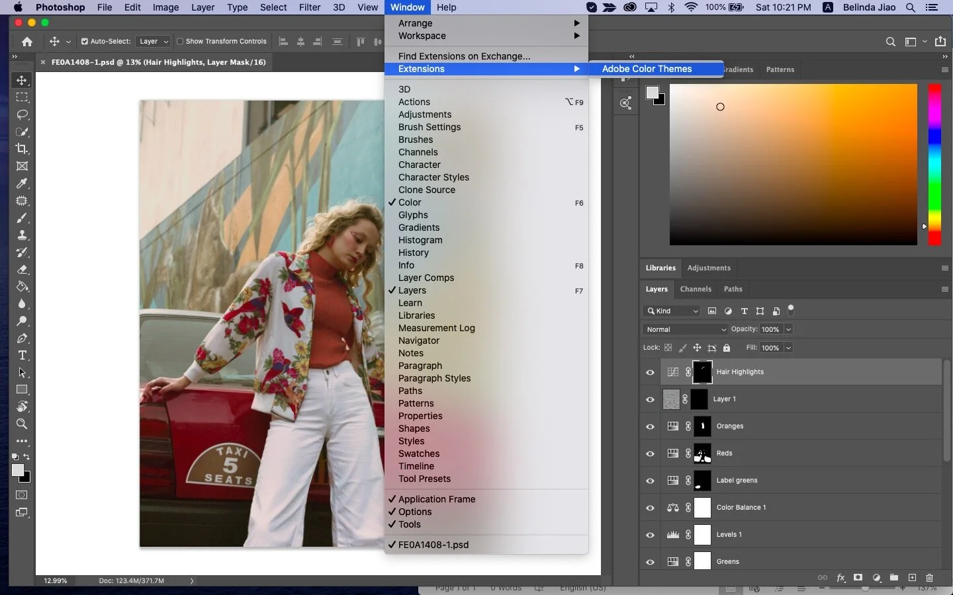
Task: Select the Color Balance 1 layer
Action: (741, 508)
